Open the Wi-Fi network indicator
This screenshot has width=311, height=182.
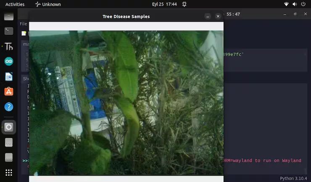click(287, 4)
